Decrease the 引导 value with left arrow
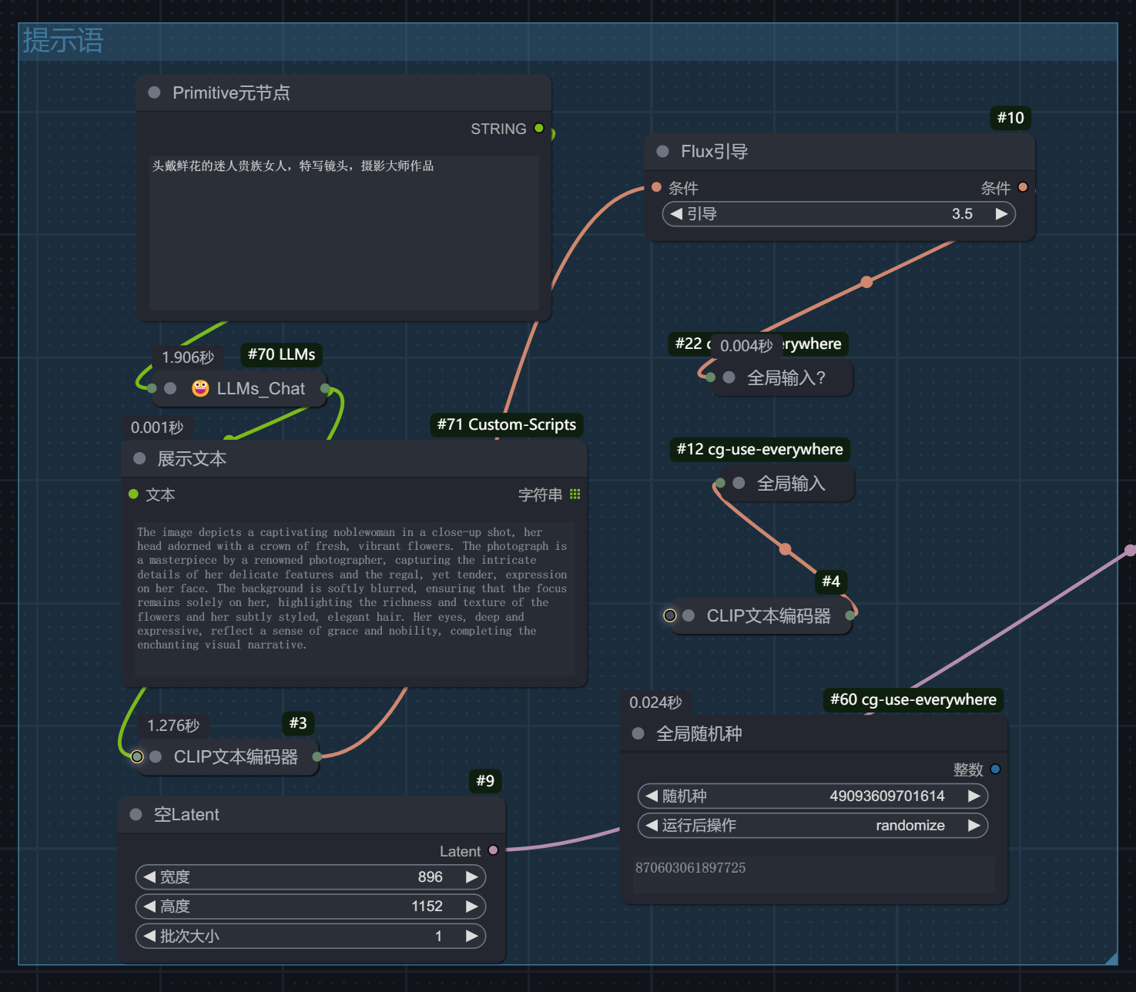The height and width of the screenshot is (992, 1136). tap(676, 214)
